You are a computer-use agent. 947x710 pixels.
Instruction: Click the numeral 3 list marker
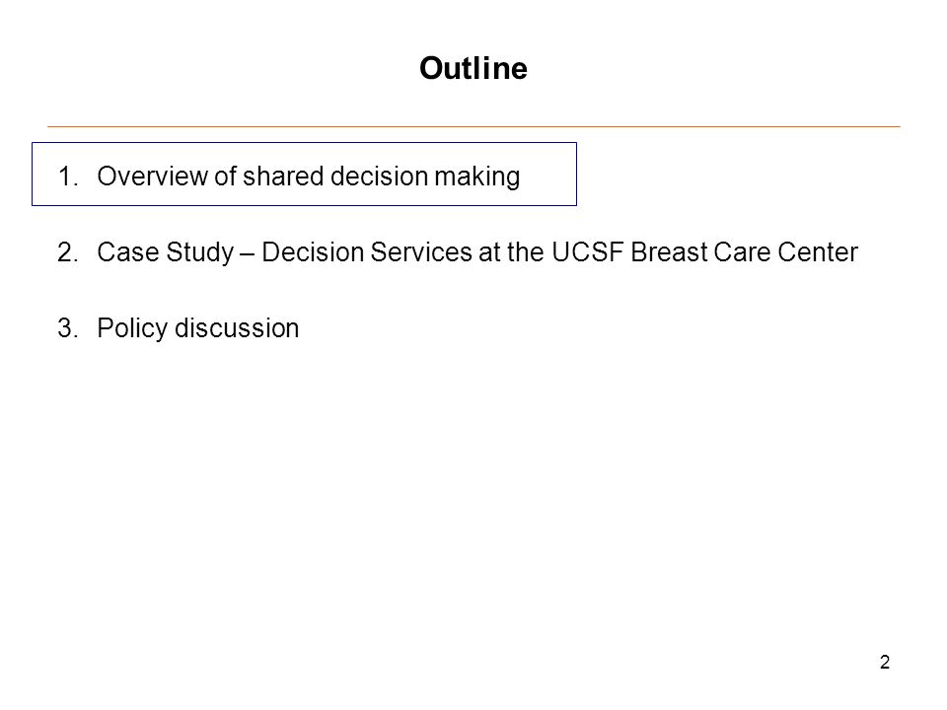coord(68,328)
